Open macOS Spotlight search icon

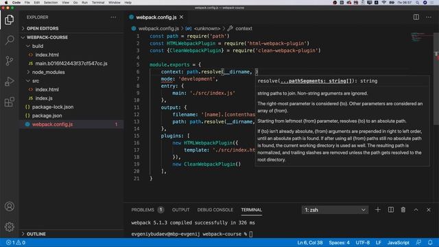click(x=418, y=3)
